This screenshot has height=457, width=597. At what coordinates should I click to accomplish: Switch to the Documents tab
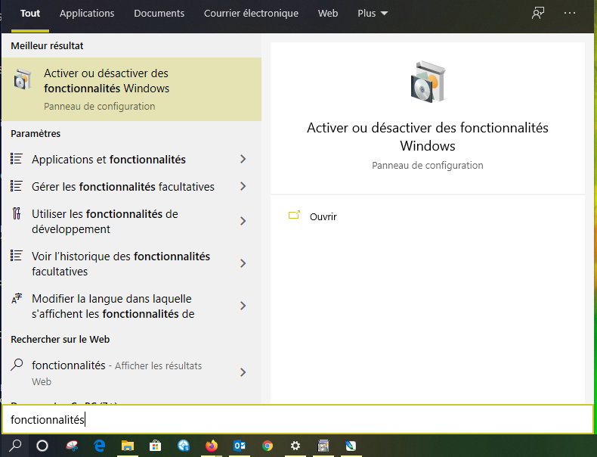tap(159, 14)
